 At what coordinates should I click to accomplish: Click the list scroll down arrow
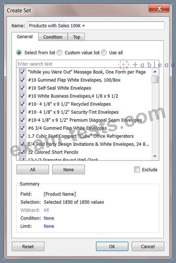pyautogui.click(x=155, y=156)
